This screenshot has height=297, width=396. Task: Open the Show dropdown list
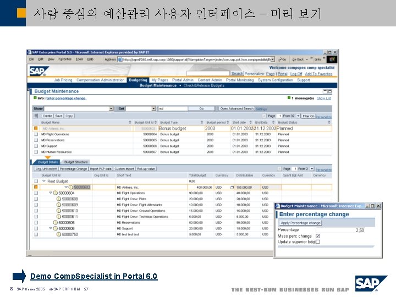111,108
